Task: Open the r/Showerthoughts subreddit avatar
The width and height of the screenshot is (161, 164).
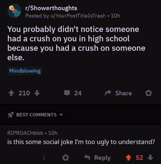Action: click(x=15, y=11)
